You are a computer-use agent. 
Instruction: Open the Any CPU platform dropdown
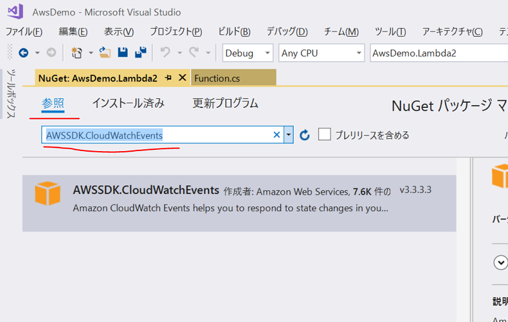click(321, 53)
